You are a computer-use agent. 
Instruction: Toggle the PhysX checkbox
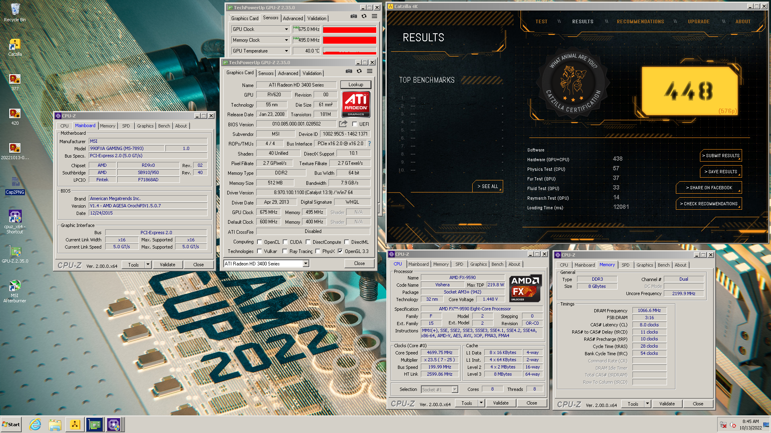click(x=318, y=251)
